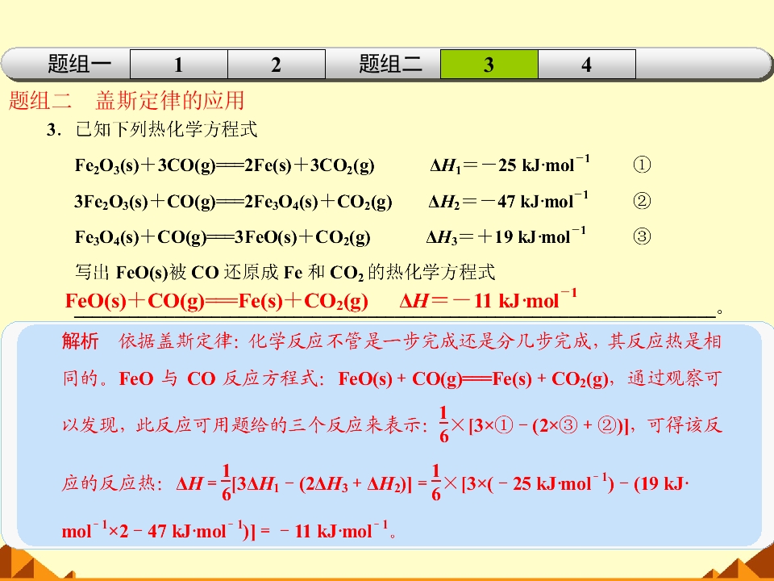
Task: Click the question text 已知下列热化学方程式
Action: 166,130
